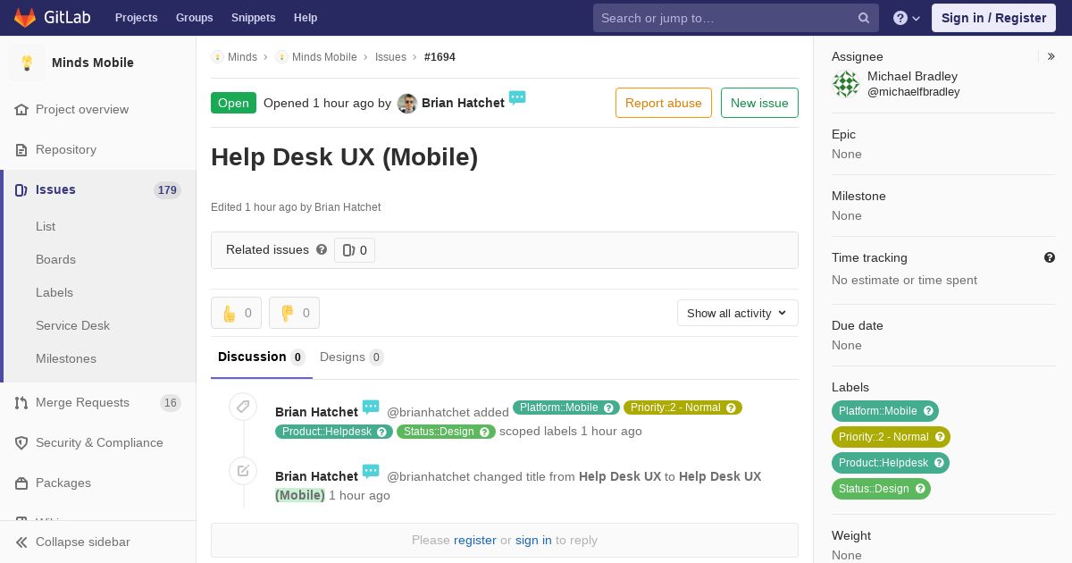The width and height of the screenshot is (1072, 563).
Task: Switch to the Designs tab
Action: coord(351,357)
